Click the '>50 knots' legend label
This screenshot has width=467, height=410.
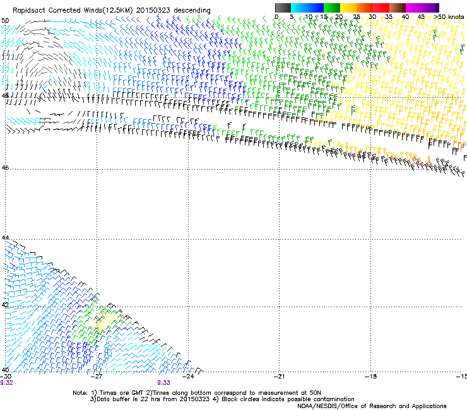pos(449,17)
